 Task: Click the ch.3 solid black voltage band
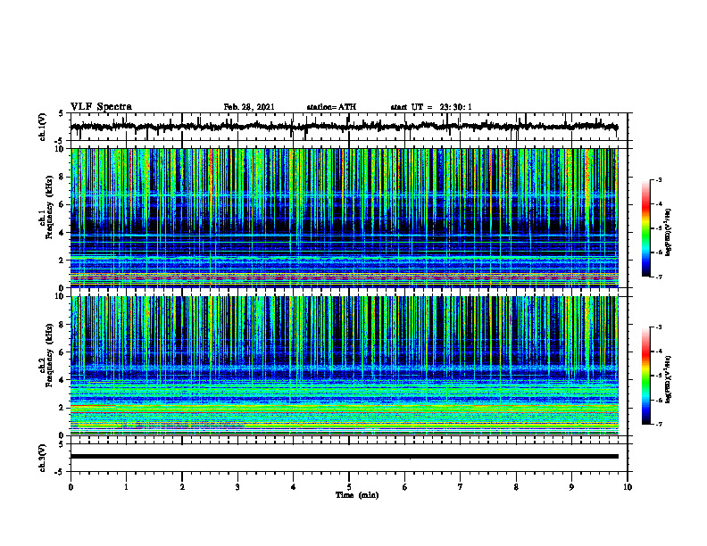(344, 457)
